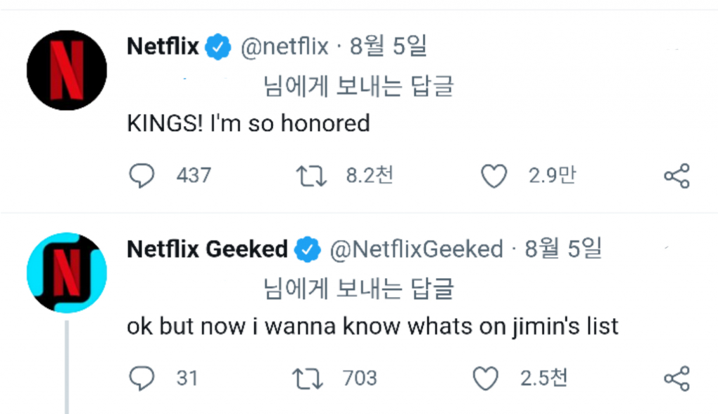Open the @netflix handle link
Viewport: 718px width, 414px height.
point(284,47)
